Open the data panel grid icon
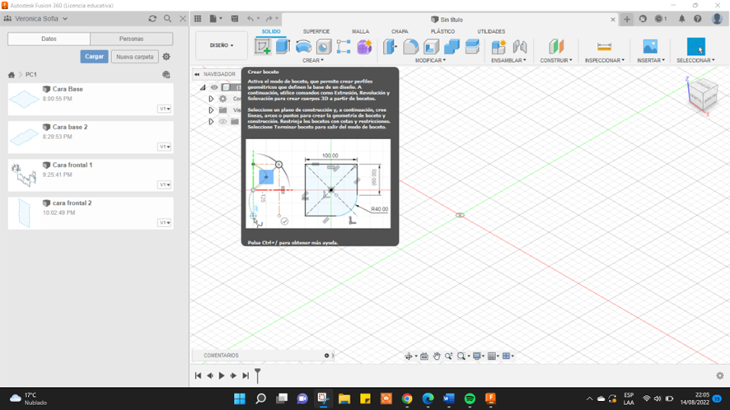The image size is (730, 410). [x=198, y=19]
